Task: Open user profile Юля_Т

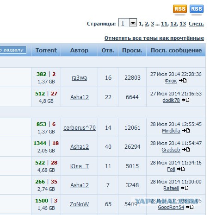Action: coord(80,166)
